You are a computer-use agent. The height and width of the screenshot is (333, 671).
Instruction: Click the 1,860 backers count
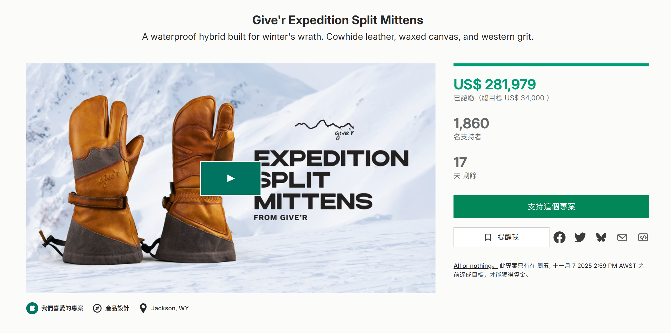point(471,123)
